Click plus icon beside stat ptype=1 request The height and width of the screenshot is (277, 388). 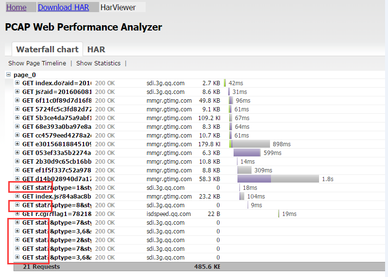pyautogui.click(x=17, y=187)
